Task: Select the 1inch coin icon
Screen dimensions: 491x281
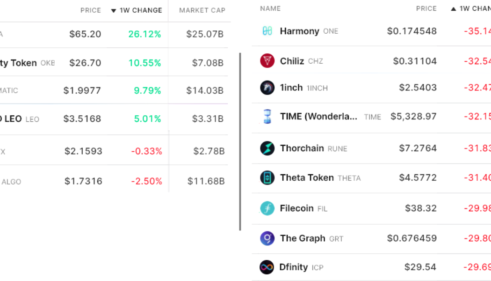Action: pos(267,88)
